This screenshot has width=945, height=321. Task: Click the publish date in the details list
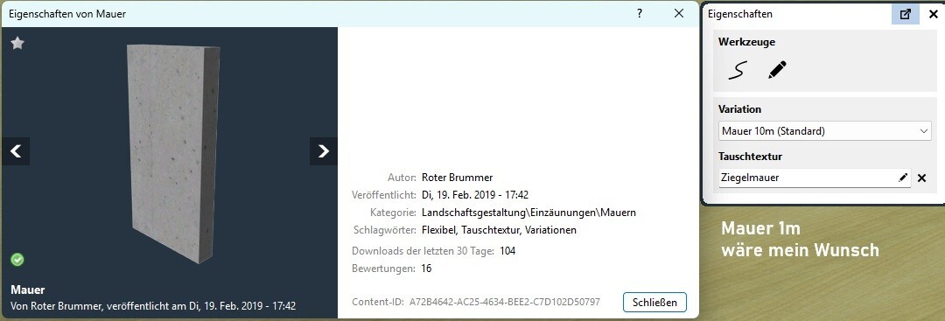pos(475,194)
